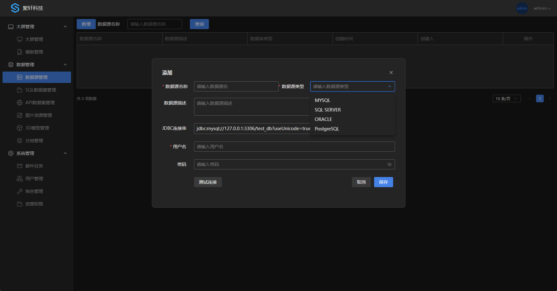557x291 pixels.
Task: Click the admin avatar circle
Action: (522, 8)
